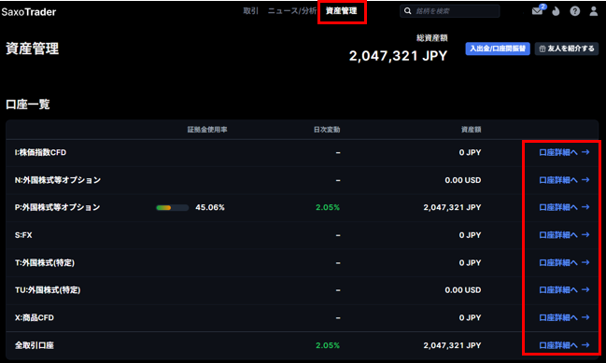
Task: Click the 口座一覧 section heading
Action: 28,105
